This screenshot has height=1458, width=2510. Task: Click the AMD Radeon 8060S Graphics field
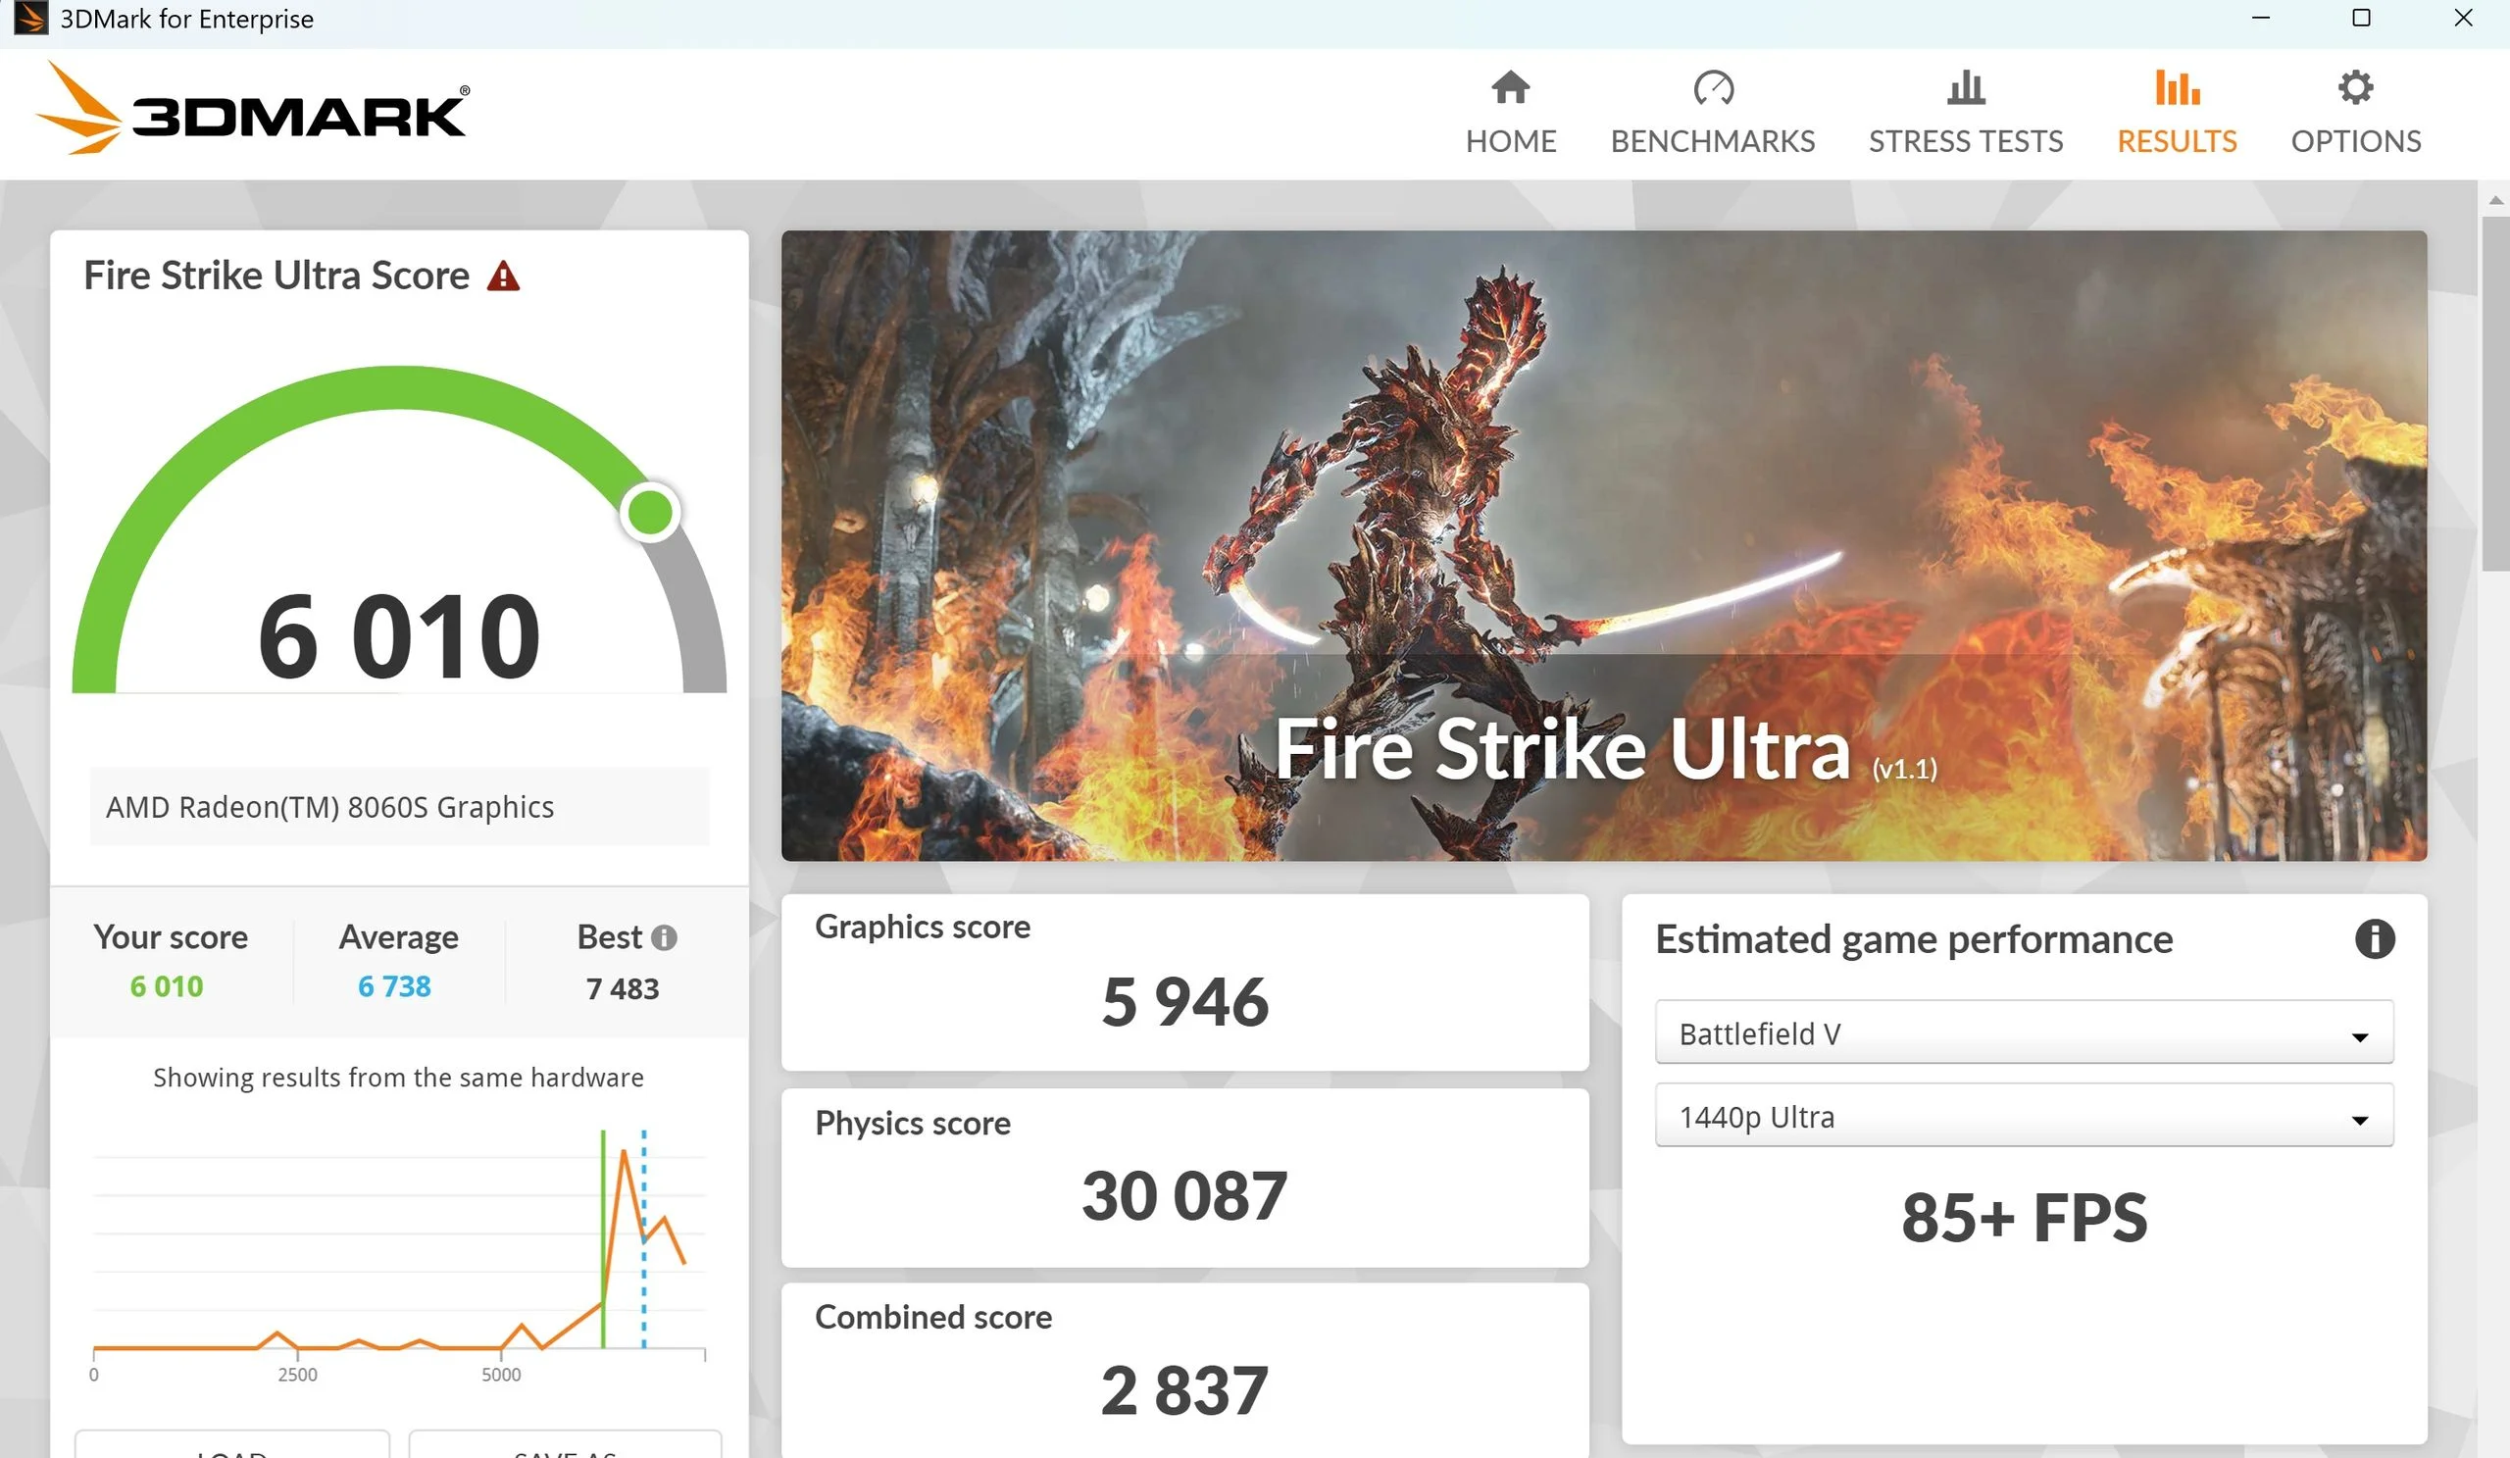[398, 807]
